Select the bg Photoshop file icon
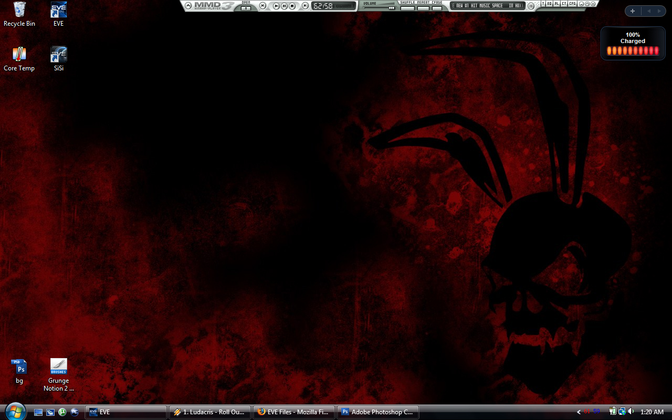 pos(19,371)
